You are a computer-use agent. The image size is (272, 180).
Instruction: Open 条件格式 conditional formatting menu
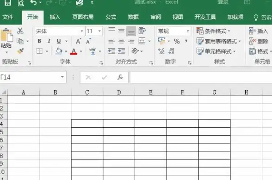213,31
